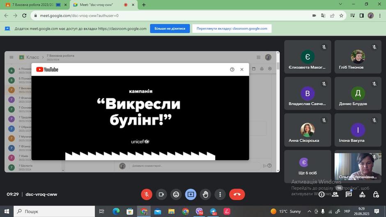Switch keyboard language 'УКР'
This screenshot has height=217, width=386.
[x=347, y=211]
